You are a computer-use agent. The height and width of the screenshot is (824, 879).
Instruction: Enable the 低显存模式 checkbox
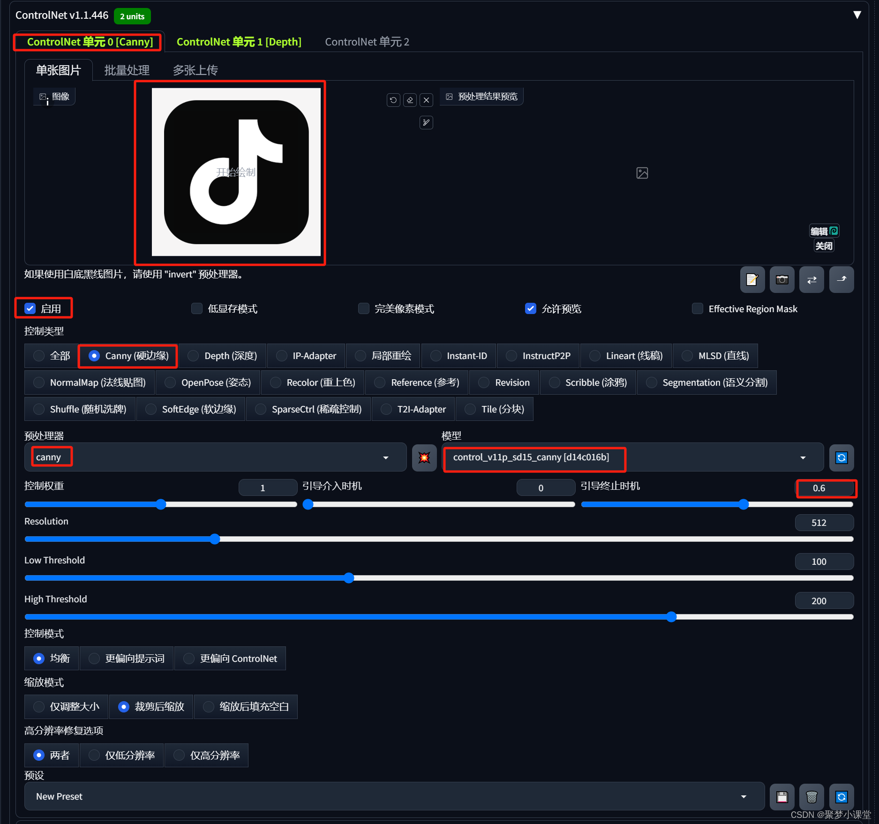point(197,308)
